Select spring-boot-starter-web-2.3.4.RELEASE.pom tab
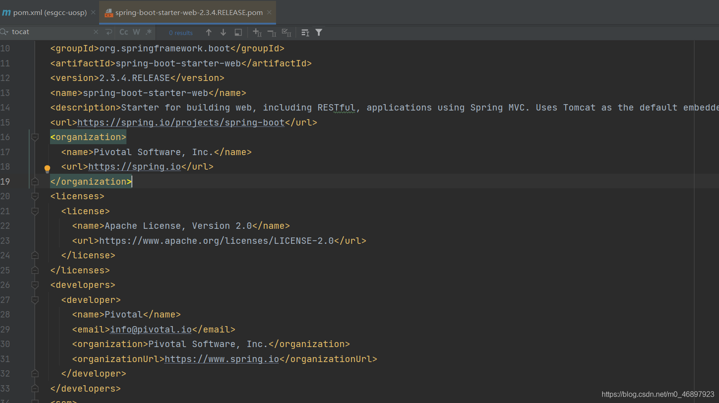 [188, 13]
